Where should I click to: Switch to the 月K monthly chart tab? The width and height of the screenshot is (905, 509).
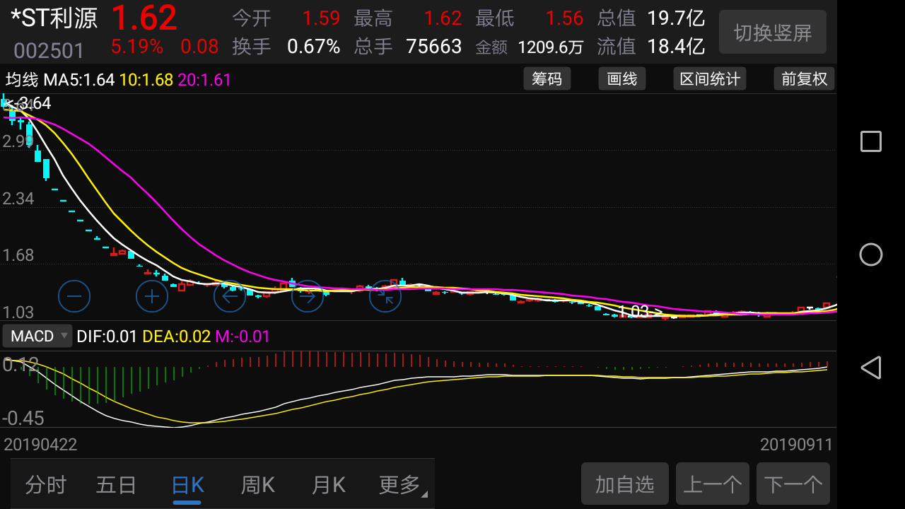[328, 484]
